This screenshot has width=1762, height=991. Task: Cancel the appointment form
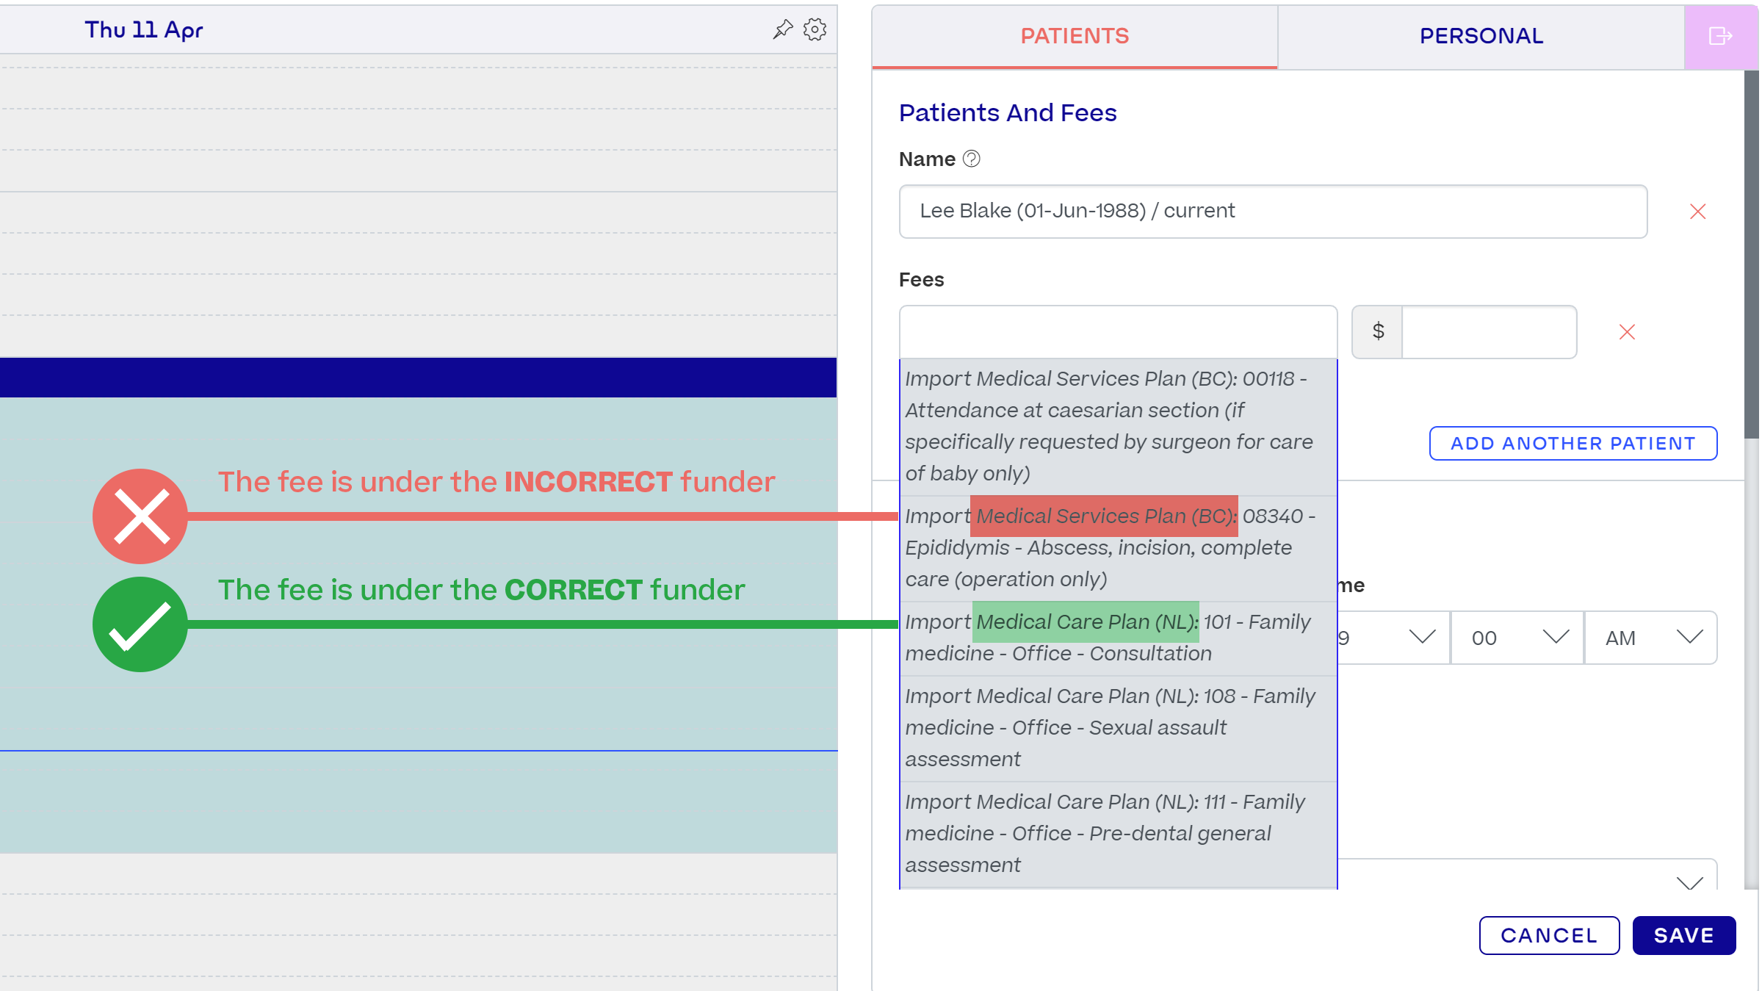(x=1549, y=935)
